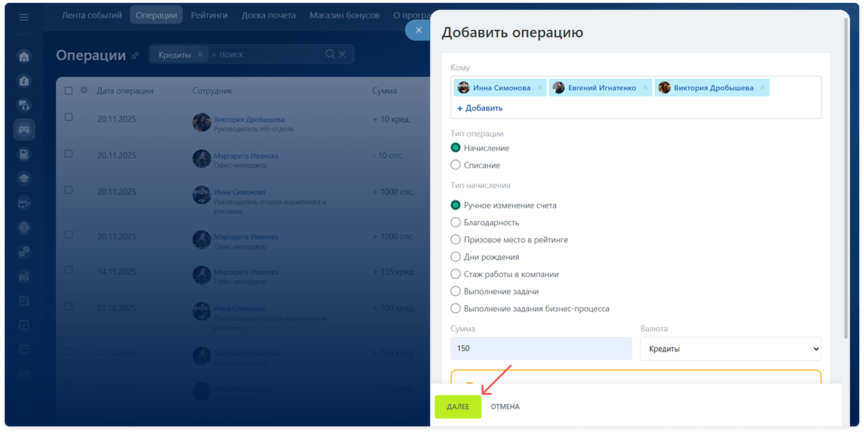Tick the select-all checkbox in table header

[x=68, y=91]
